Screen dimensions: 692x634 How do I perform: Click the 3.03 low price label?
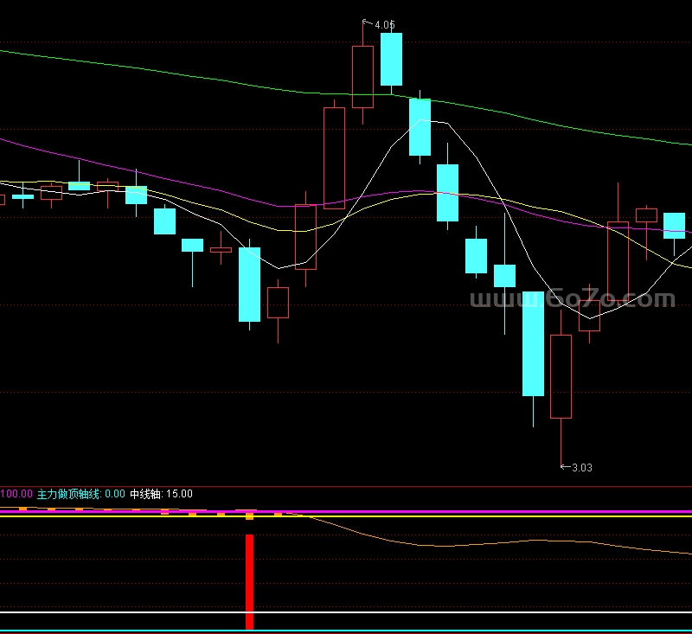click(x=581, y=468)
